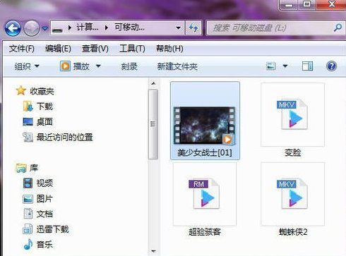
Task: Create folder with 新建文件夹
Action: (177, 66)
